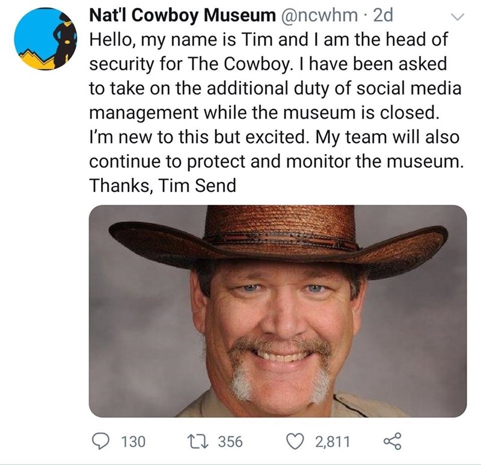
Task: Click the "Thanks, Tim Send" closing line
Action: [x=163, y=186]
